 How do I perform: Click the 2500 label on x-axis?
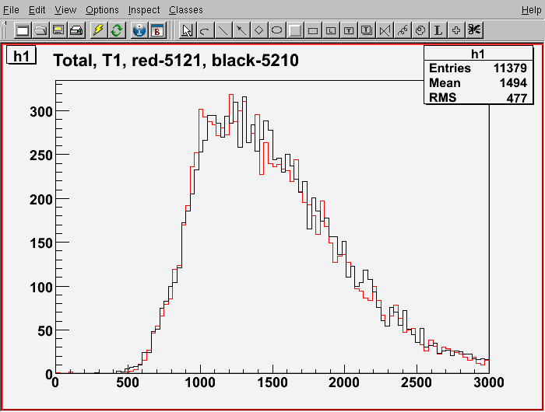click(x=417, y=382)
